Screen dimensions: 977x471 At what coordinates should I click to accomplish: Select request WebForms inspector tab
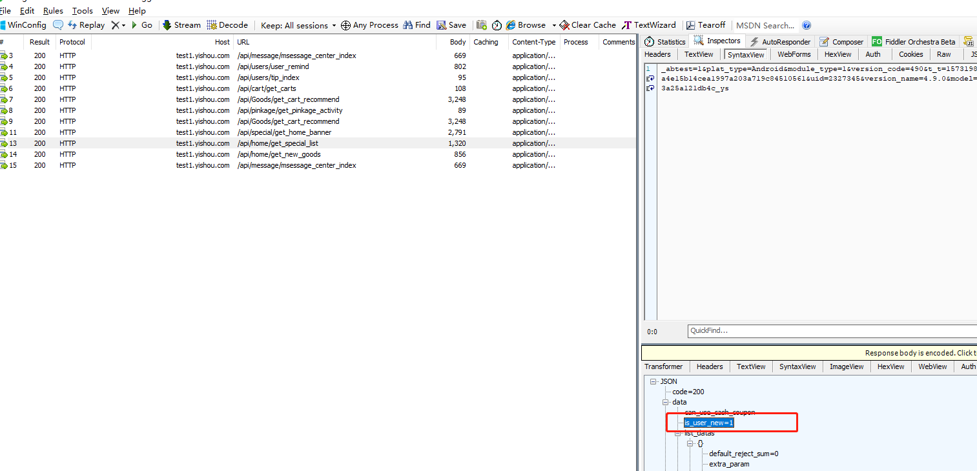pos(794,54)
